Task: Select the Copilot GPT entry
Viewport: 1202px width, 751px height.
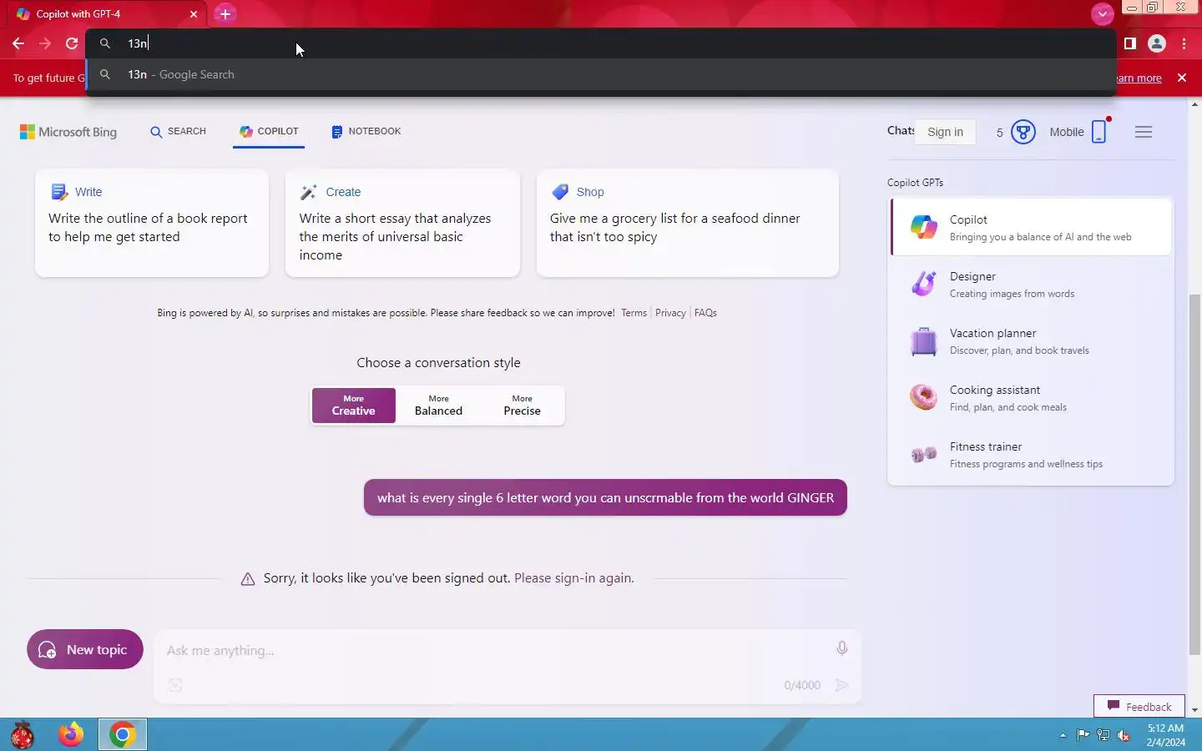Action: (x=1031, y=226)
